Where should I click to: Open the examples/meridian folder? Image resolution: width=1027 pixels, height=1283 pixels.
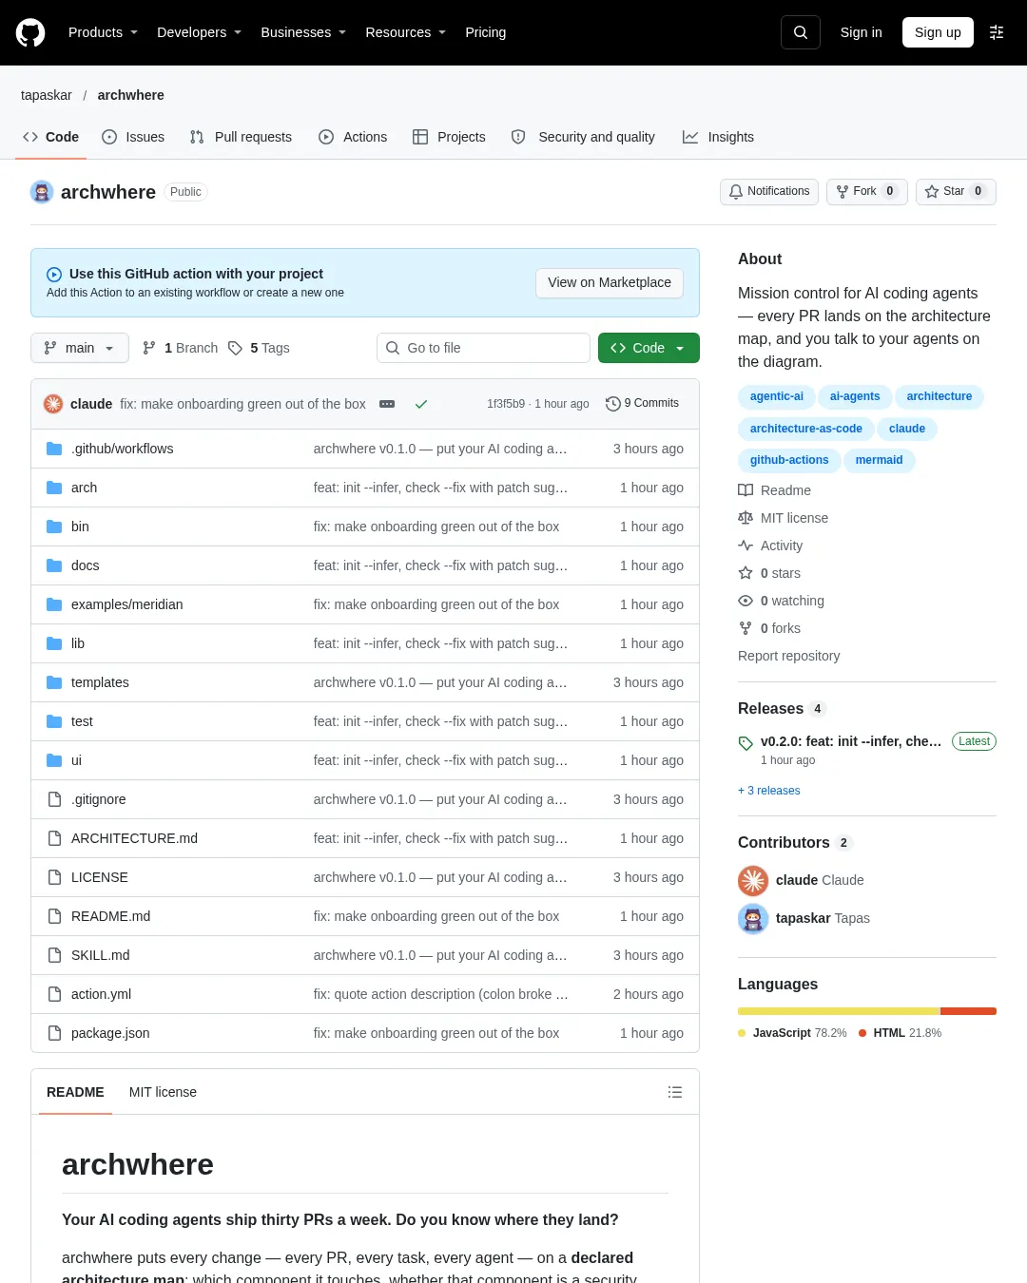click(126, 604)
